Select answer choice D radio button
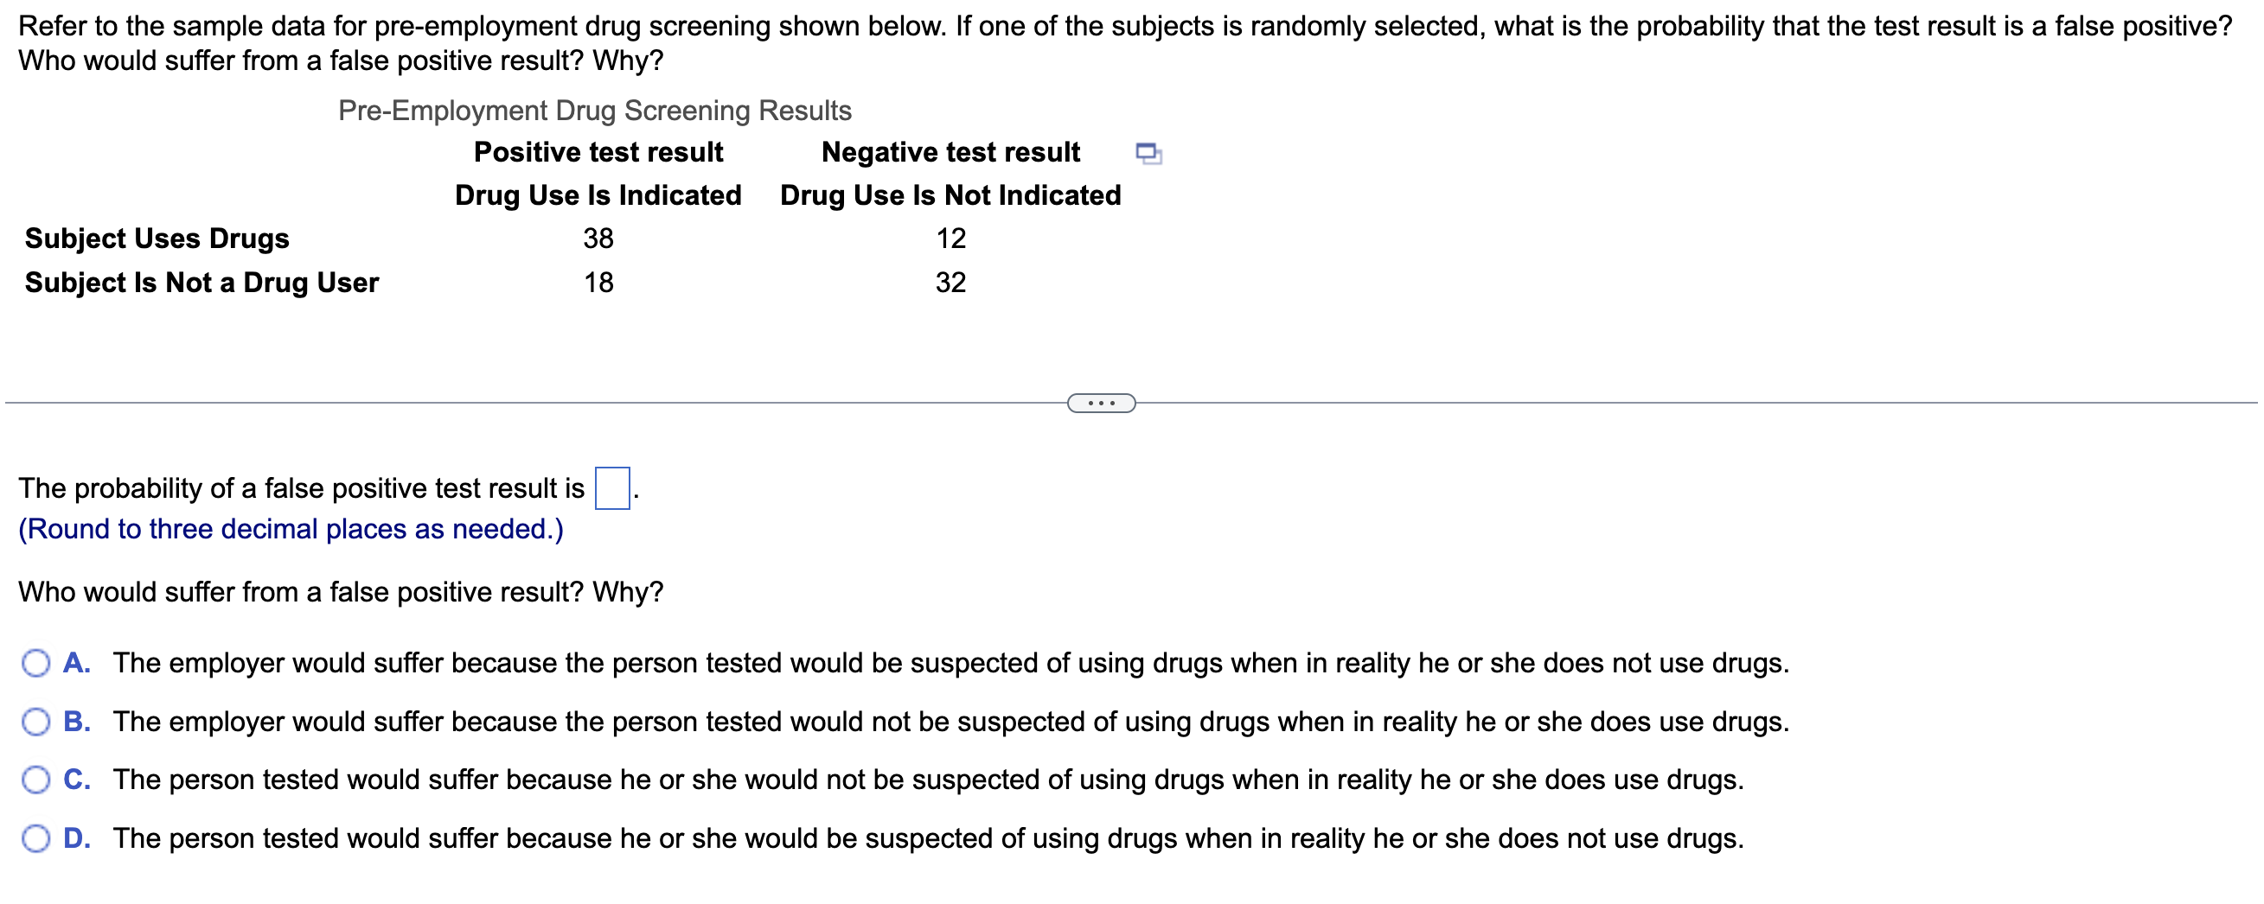The height and width of the screenshot is (904, 2264). coord(36,839)
